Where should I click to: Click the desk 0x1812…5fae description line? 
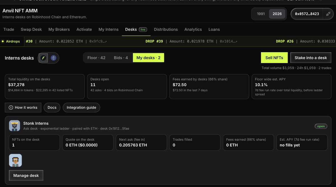point(76,129)
